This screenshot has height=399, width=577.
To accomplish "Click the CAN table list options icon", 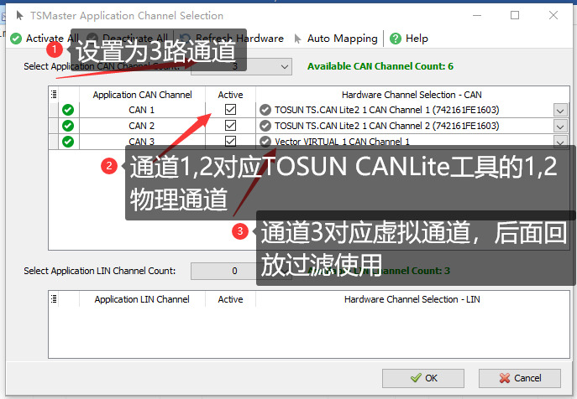I will pyautogui.click(x=54, y=95).
